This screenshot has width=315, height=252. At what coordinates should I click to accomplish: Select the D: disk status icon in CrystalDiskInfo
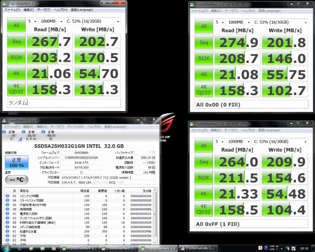click(x=43, y=132)
